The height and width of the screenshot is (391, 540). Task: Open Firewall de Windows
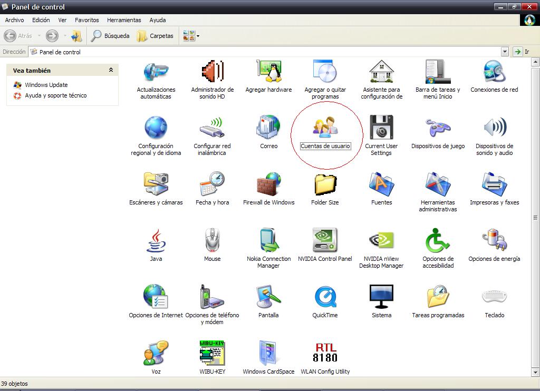click(268, 184)
